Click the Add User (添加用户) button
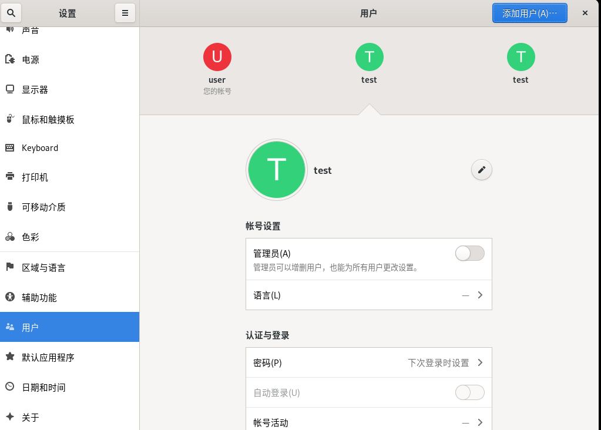Screen dimensions: 601x430 529,13
